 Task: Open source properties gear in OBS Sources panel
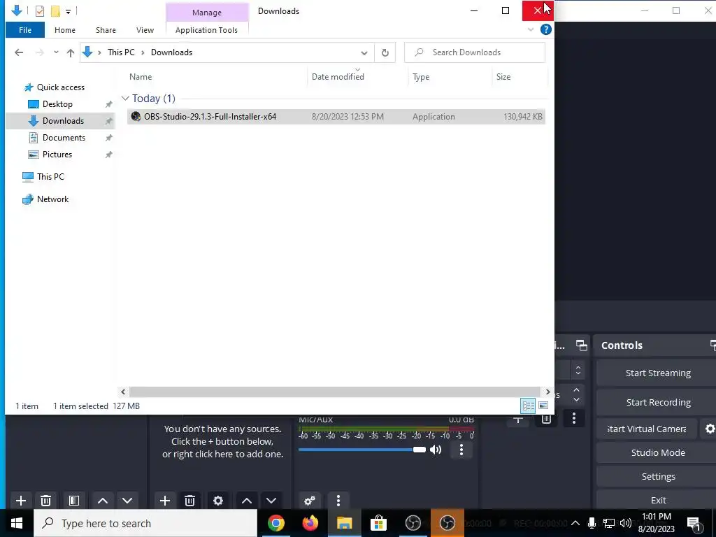pyautogui.click(x=218, y=501)
